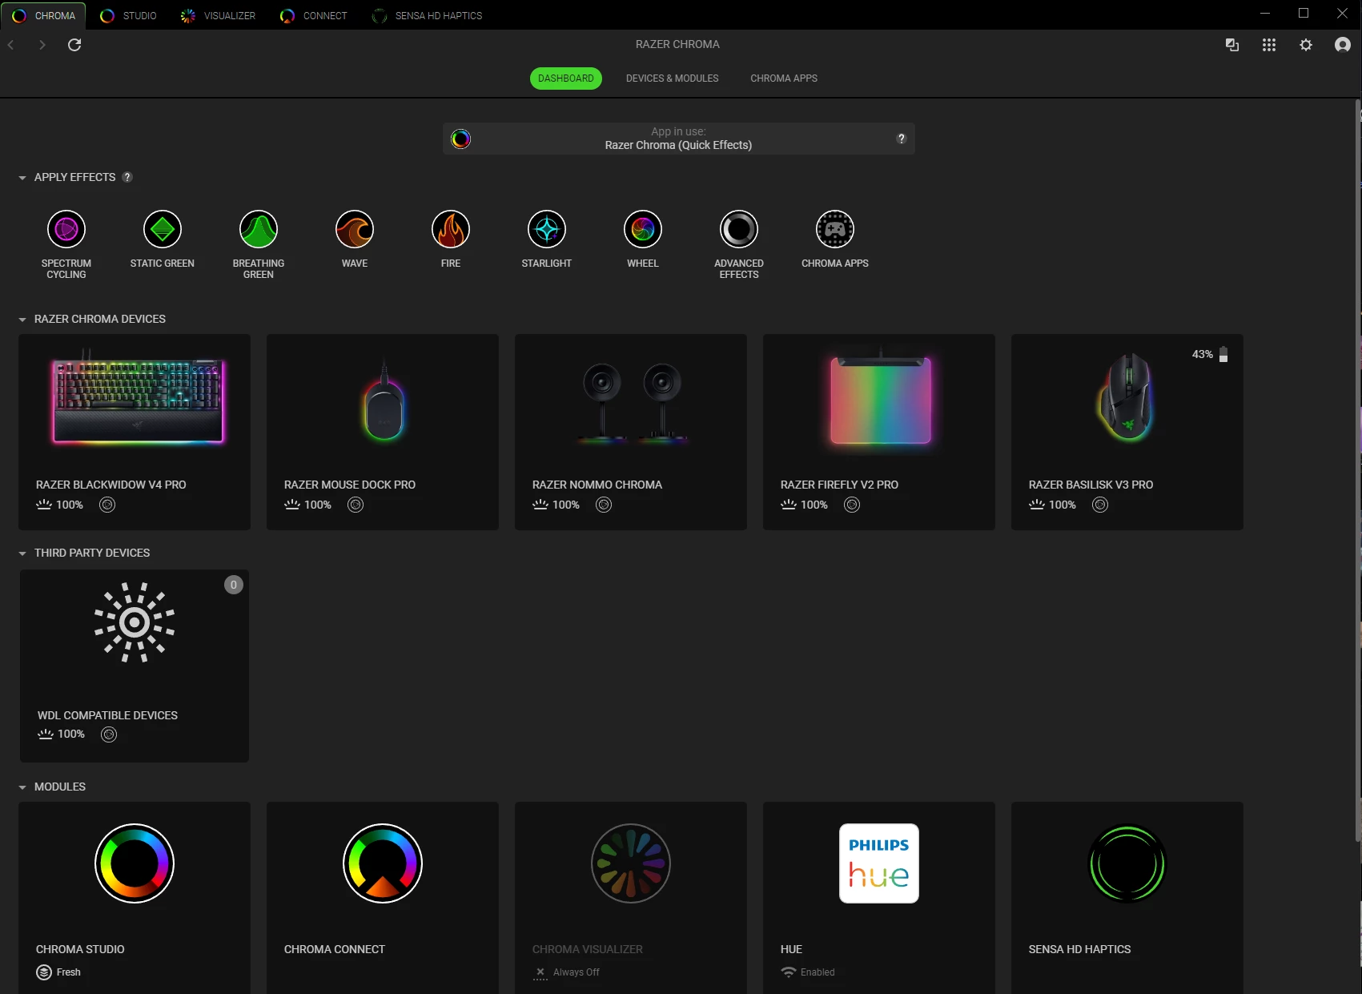
Task: Open the Philips Hue module
Action: (879, 898)
